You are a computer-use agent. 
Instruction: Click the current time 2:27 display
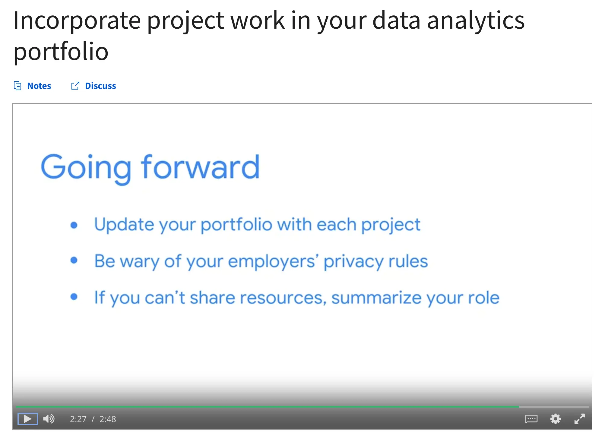coord(78,419)
